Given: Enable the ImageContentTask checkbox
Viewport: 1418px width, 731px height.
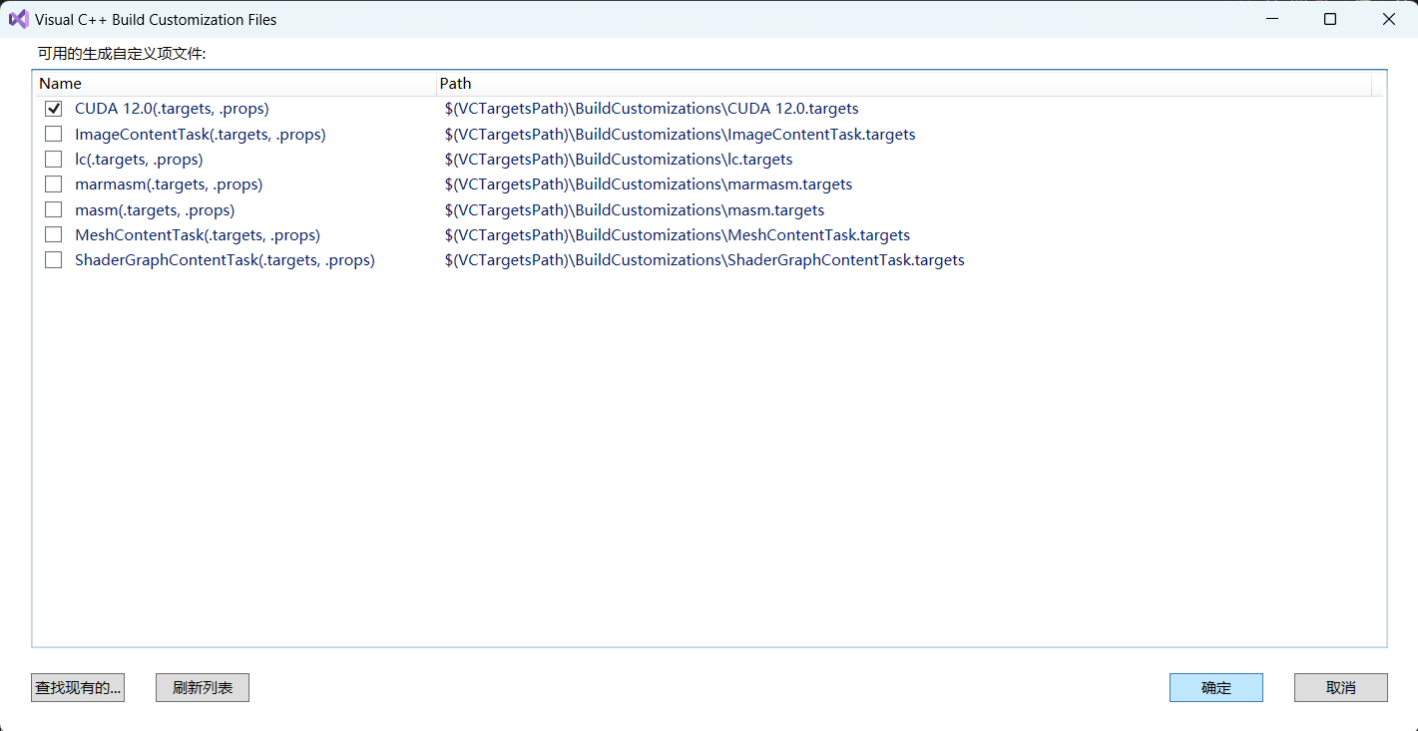Looking at the screenshot, I should click(x=54, y=134).
